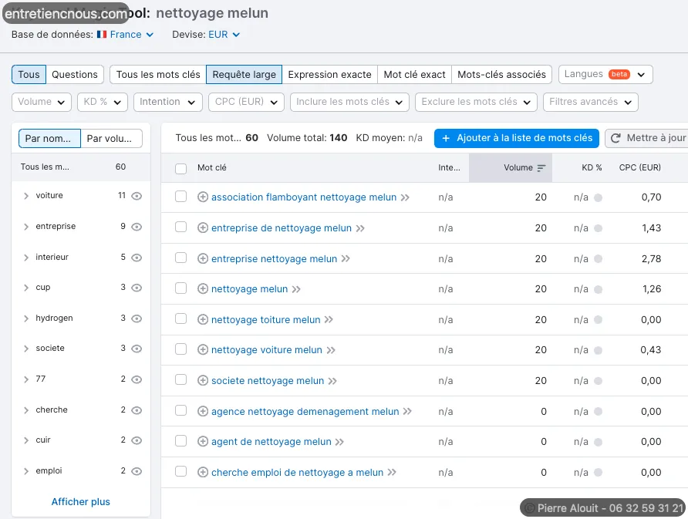Switch to 'Expression exacte' match tab
The image size is (688, 519).
(329, 75)
